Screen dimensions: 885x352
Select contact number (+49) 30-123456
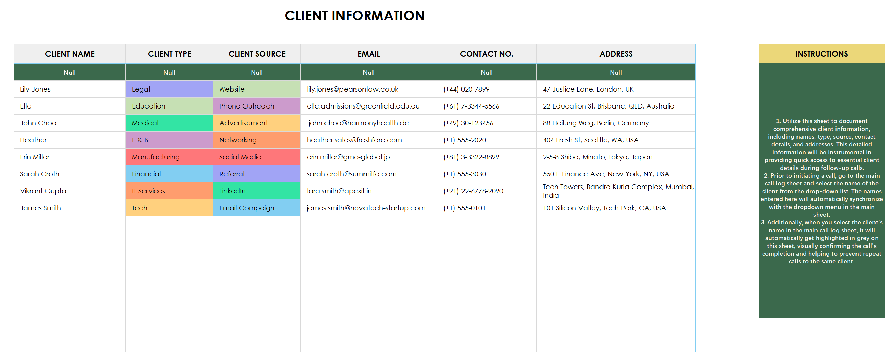pyautogui.click(x=487, y=123)
